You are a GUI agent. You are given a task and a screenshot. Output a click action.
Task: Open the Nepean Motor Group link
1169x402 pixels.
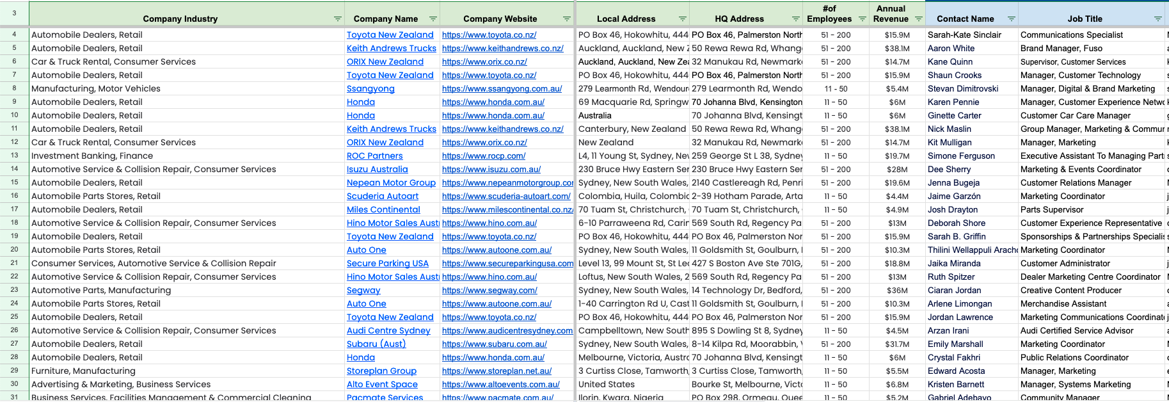[391, 183]
